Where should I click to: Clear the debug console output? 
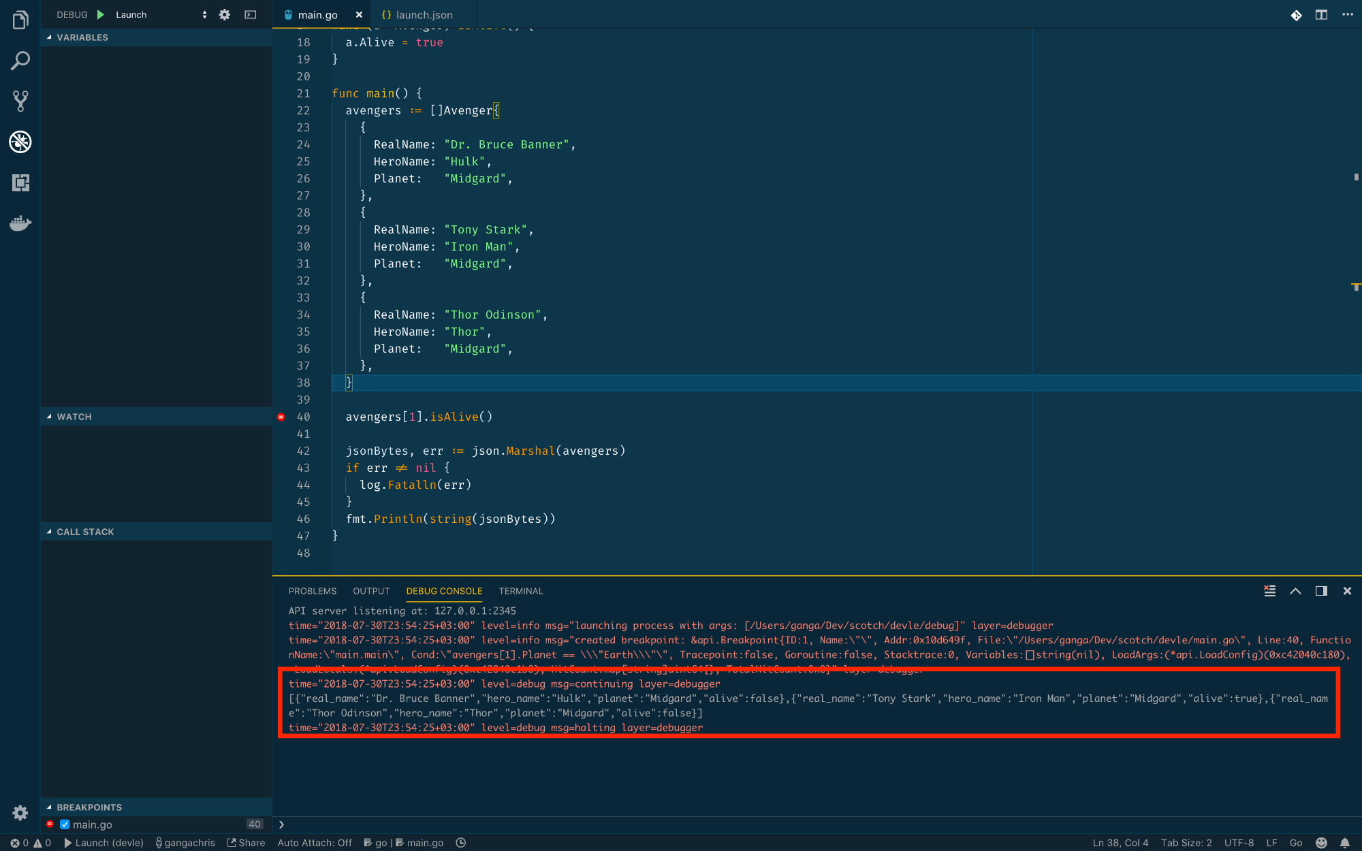[x=1269, y=591]
